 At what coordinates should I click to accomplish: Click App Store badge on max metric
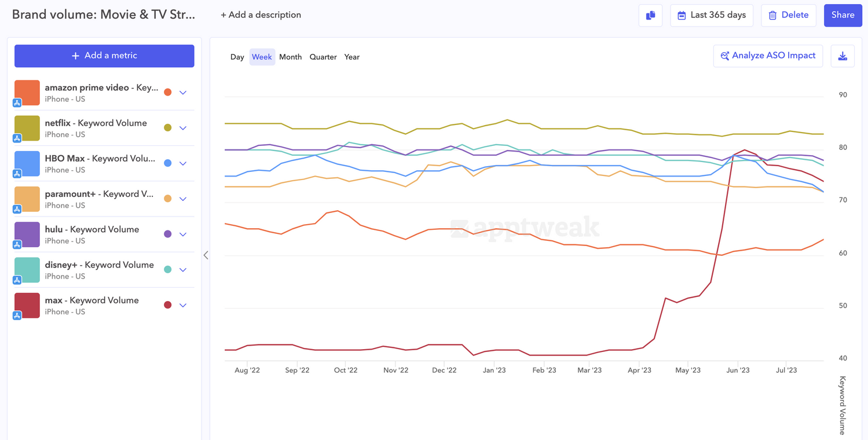[x=17, y=315]
